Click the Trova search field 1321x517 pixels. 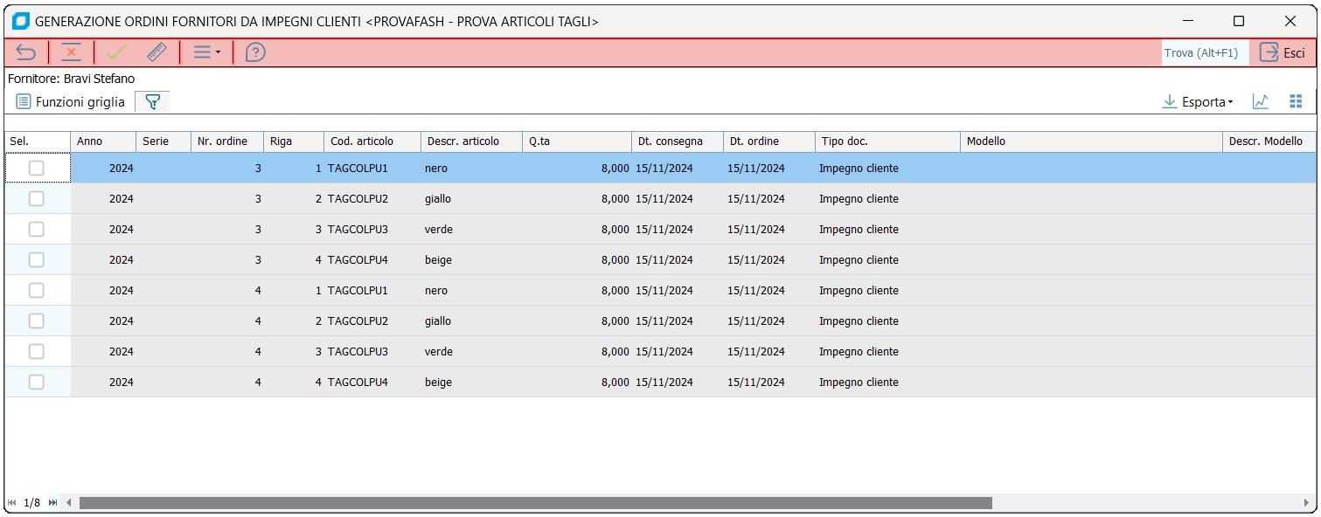click(x=1204, y=52)
